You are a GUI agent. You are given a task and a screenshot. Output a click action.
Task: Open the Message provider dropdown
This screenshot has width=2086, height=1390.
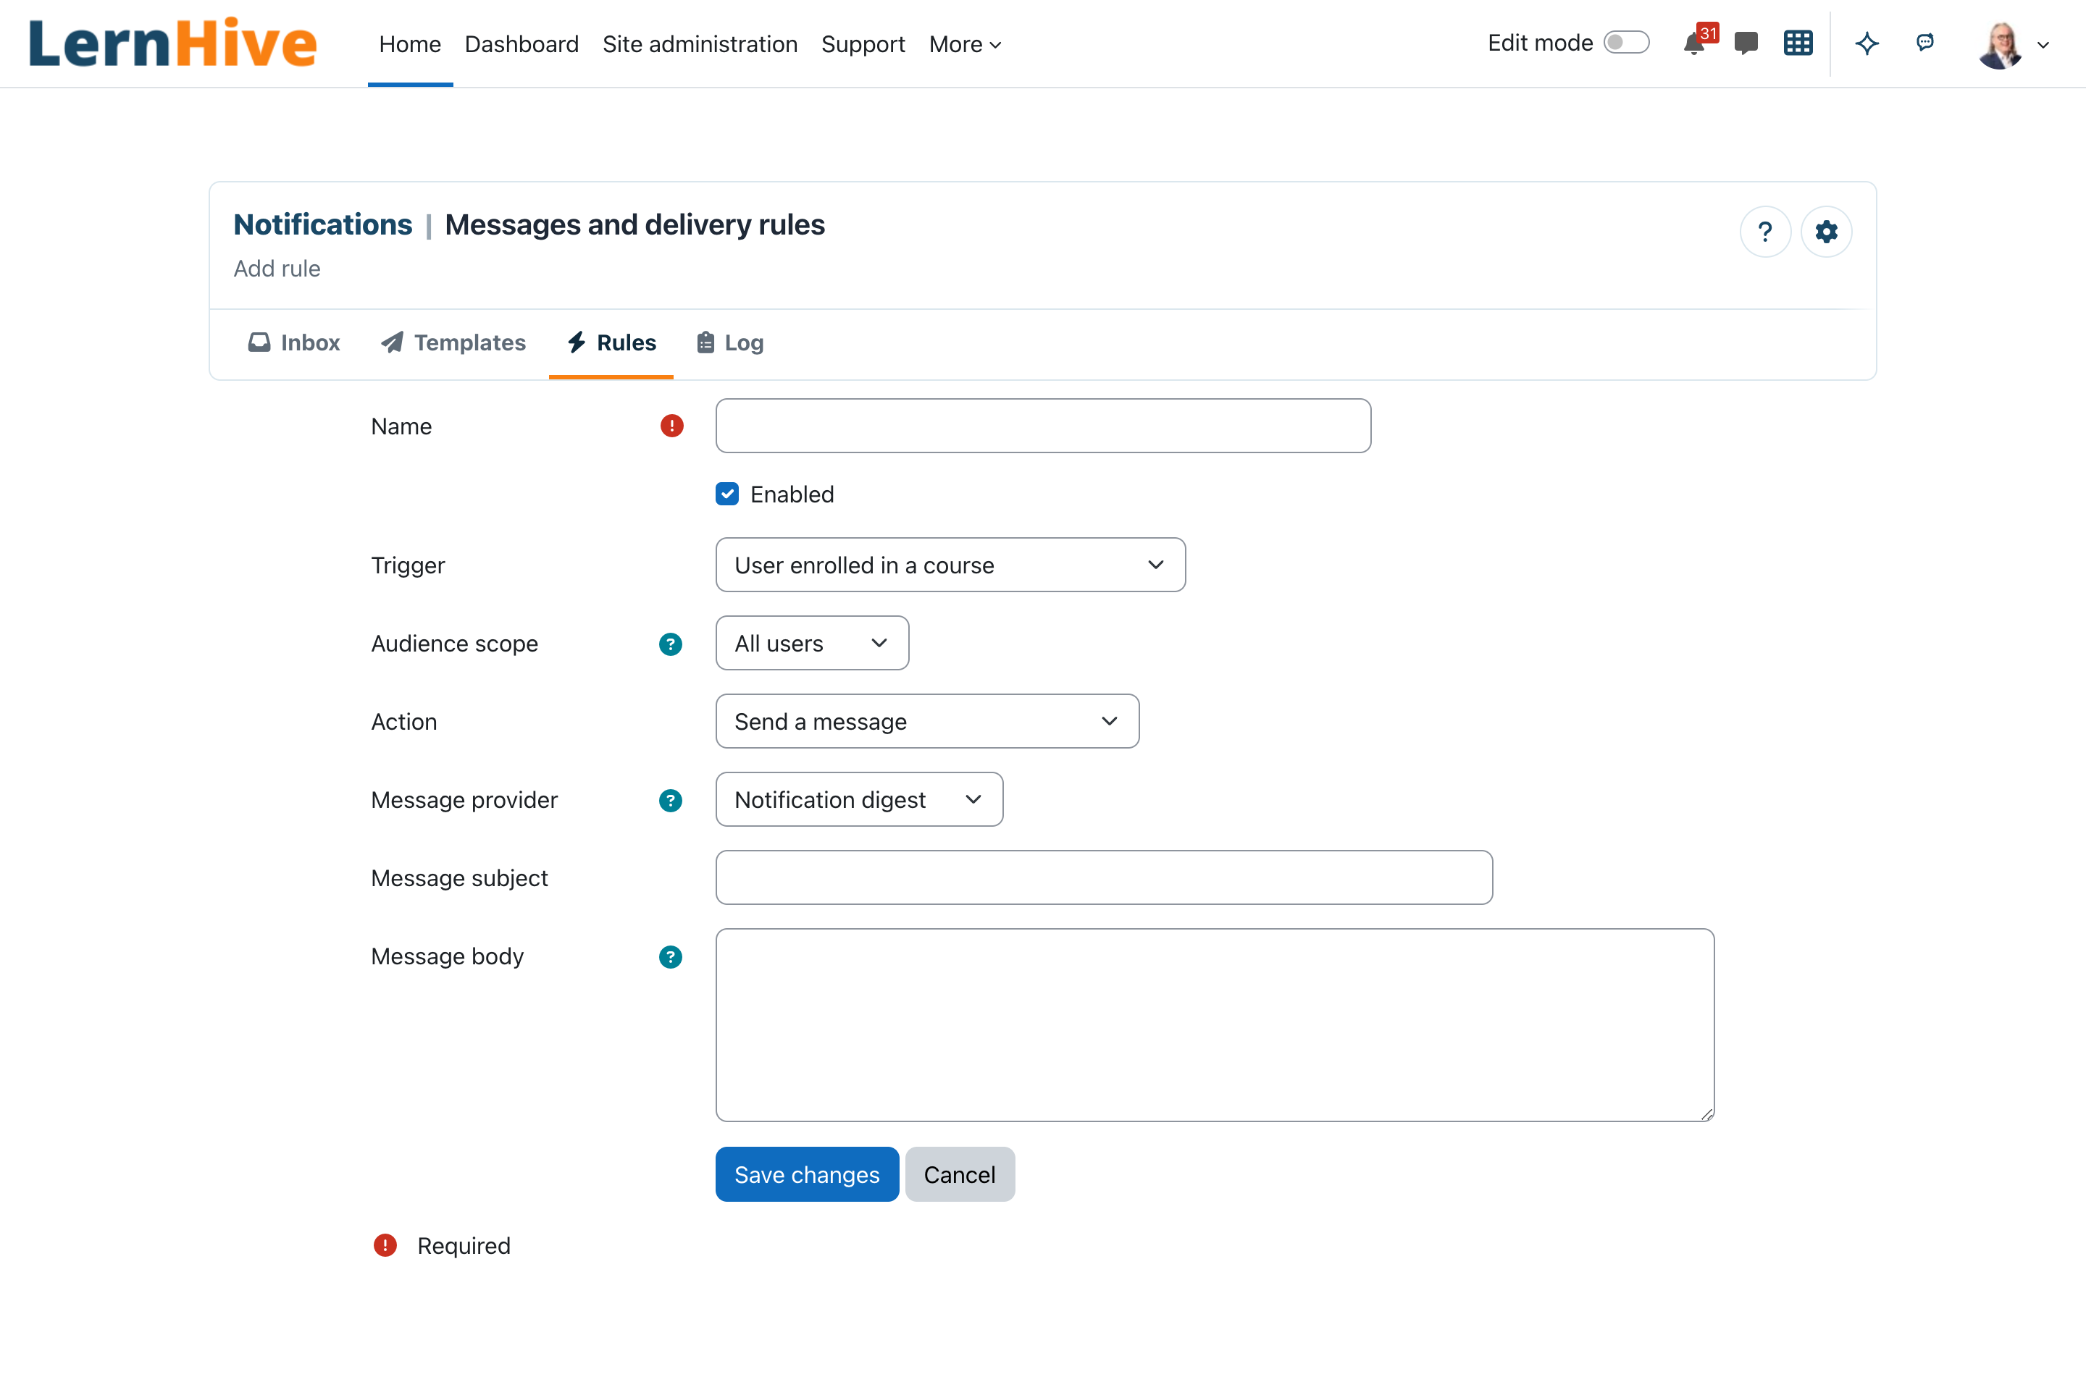click(x=858, y=799)
